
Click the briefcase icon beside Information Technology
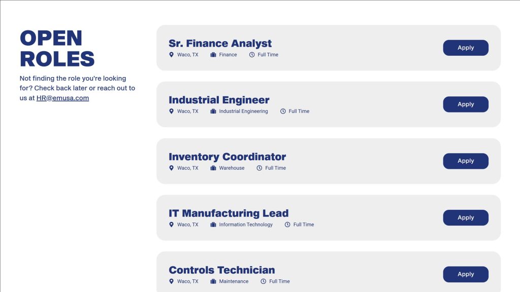pyautogui.click(x=213, y=225)
